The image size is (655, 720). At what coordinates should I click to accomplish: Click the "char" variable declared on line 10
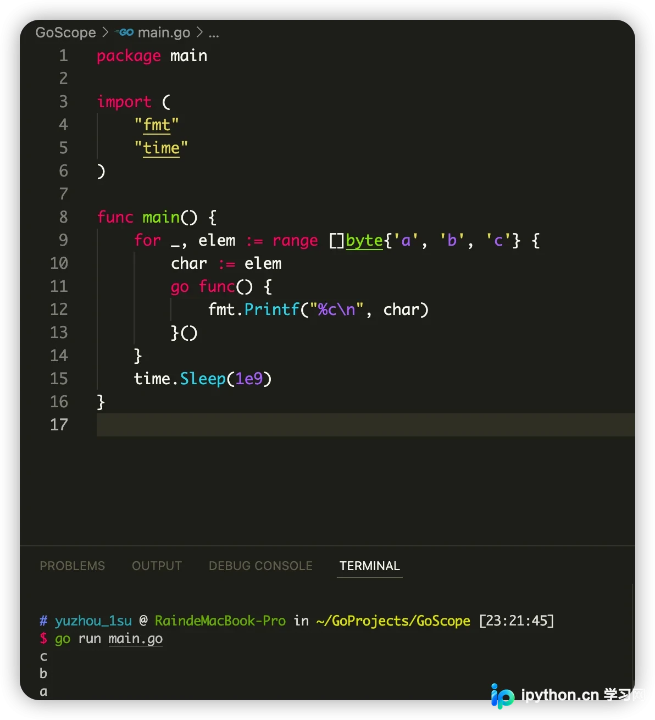point(189,263)
